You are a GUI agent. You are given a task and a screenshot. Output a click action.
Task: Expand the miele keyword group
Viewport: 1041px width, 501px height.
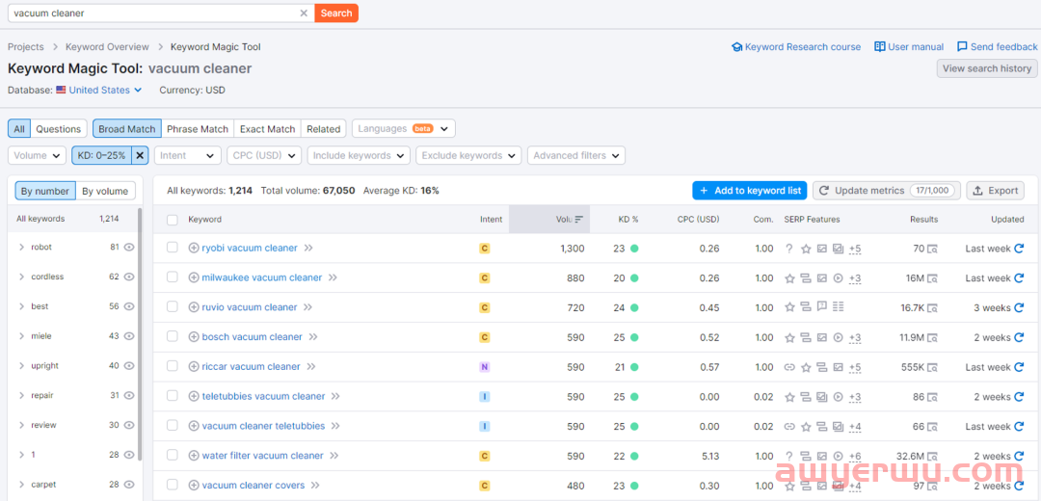coord(22,336)
